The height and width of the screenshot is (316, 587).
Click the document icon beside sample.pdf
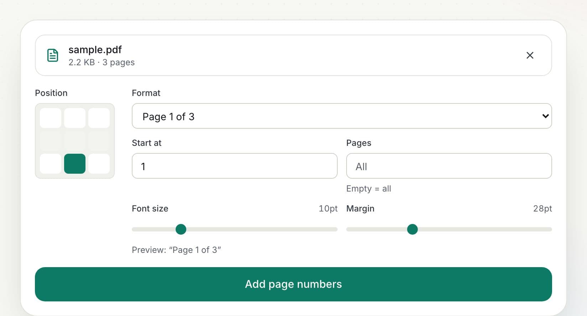point(53,55)
